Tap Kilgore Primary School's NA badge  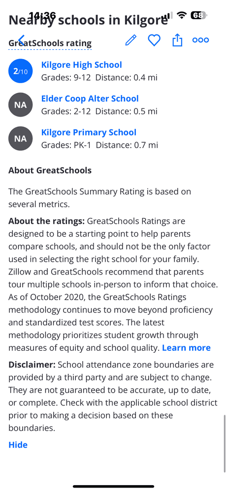[20, 138]
